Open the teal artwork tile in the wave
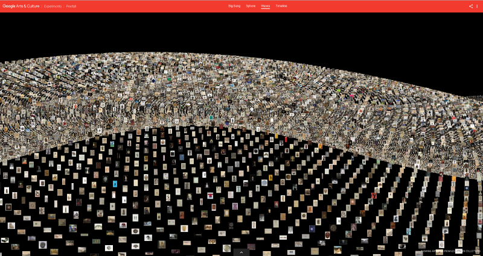 tap(211, 117)
